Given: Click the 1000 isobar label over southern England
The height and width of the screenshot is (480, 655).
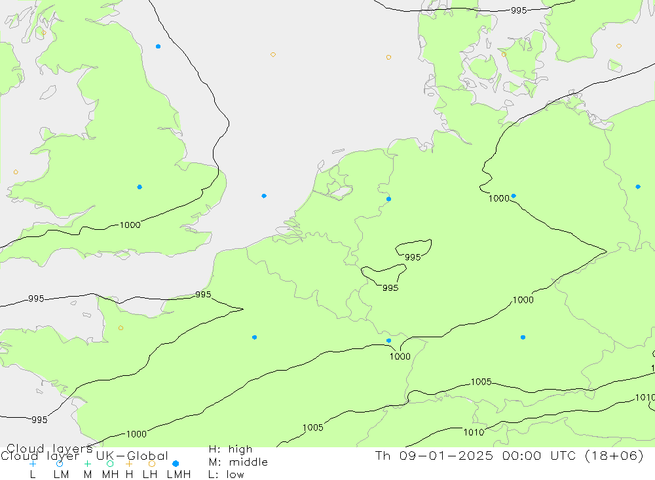Looking at the screenshot, I should (130, 225).
